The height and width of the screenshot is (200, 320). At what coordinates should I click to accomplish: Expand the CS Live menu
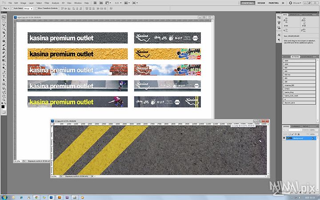(x=295, y=3)
